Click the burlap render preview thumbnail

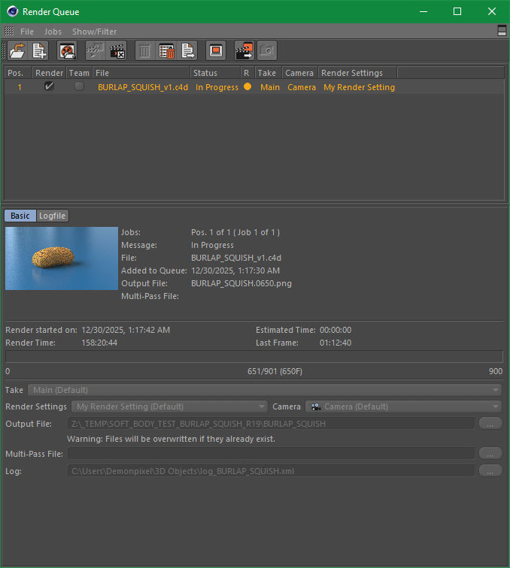[62, 258]
